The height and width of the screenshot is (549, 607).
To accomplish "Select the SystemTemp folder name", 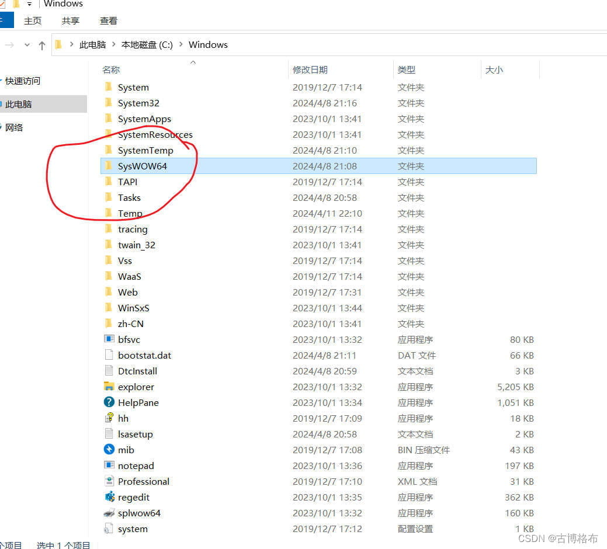I will pos(145,151).
